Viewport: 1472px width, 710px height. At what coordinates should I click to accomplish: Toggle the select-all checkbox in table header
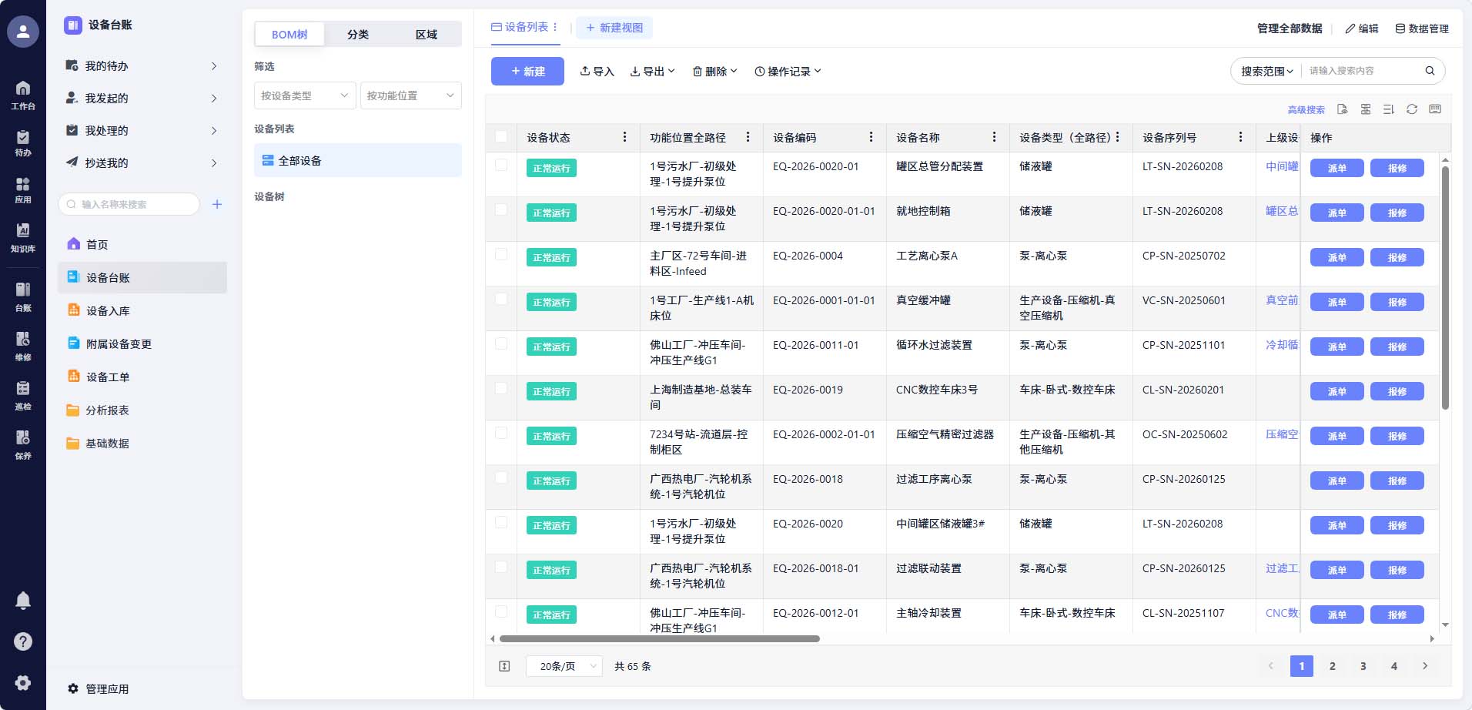501,137
